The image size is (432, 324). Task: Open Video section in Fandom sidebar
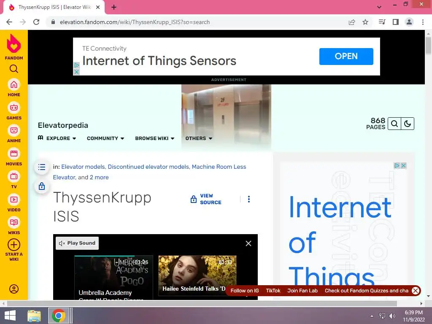tap(14, 203)
